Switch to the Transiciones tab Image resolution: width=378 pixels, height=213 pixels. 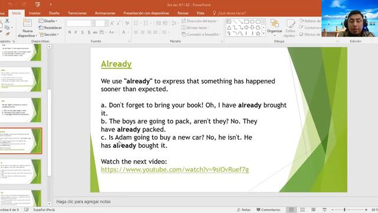pos(77,13)
